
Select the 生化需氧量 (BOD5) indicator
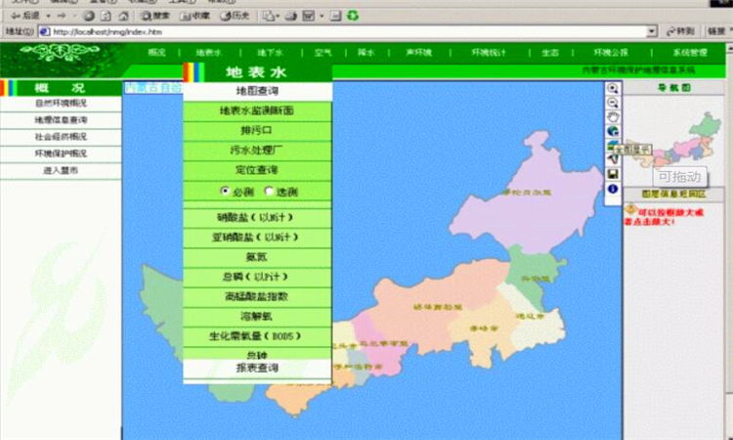(x=258, y=336)
